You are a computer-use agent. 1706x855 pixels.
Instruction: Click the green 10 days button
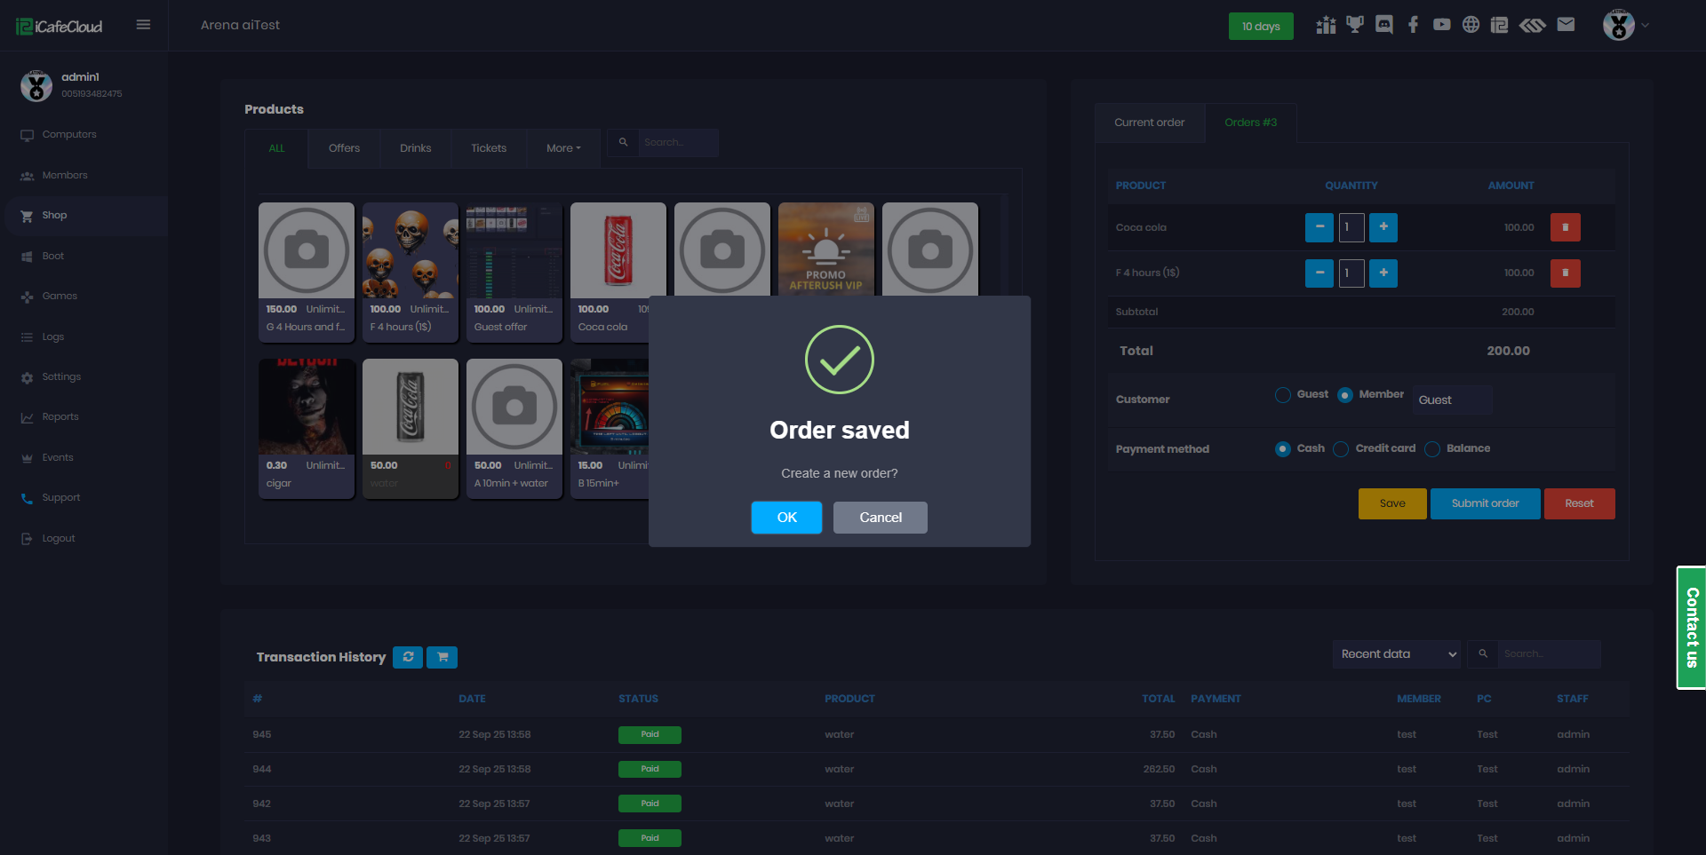pos(1261,27)
